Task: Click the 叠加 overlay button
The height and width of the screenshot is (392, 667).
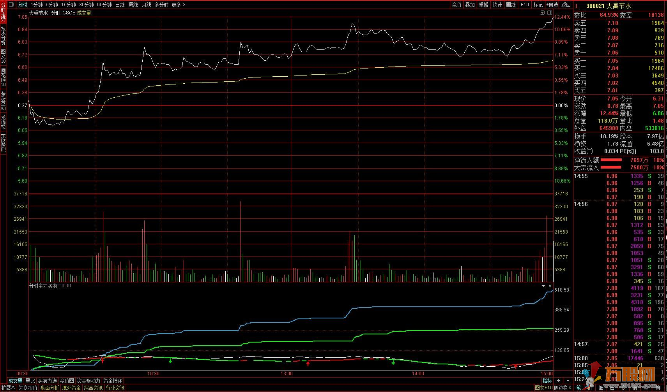Action: click(470, 5)
